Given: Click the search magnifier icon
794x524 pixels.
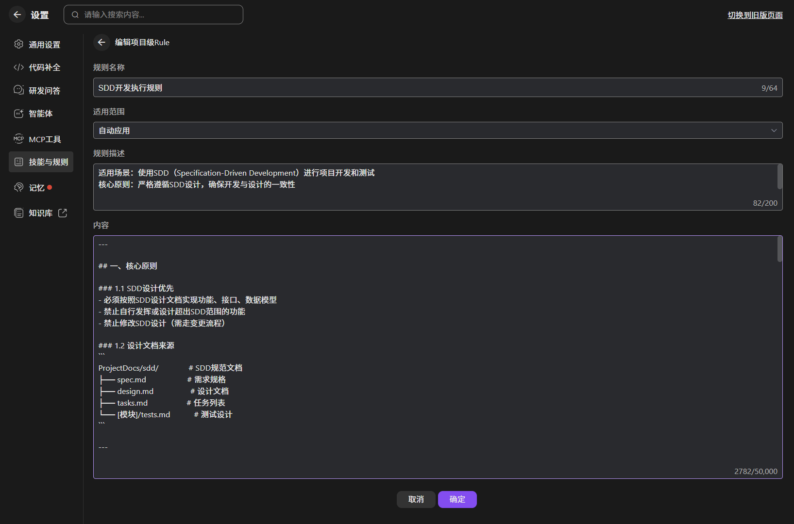Looking at the screenshot, I should [75, 15].
